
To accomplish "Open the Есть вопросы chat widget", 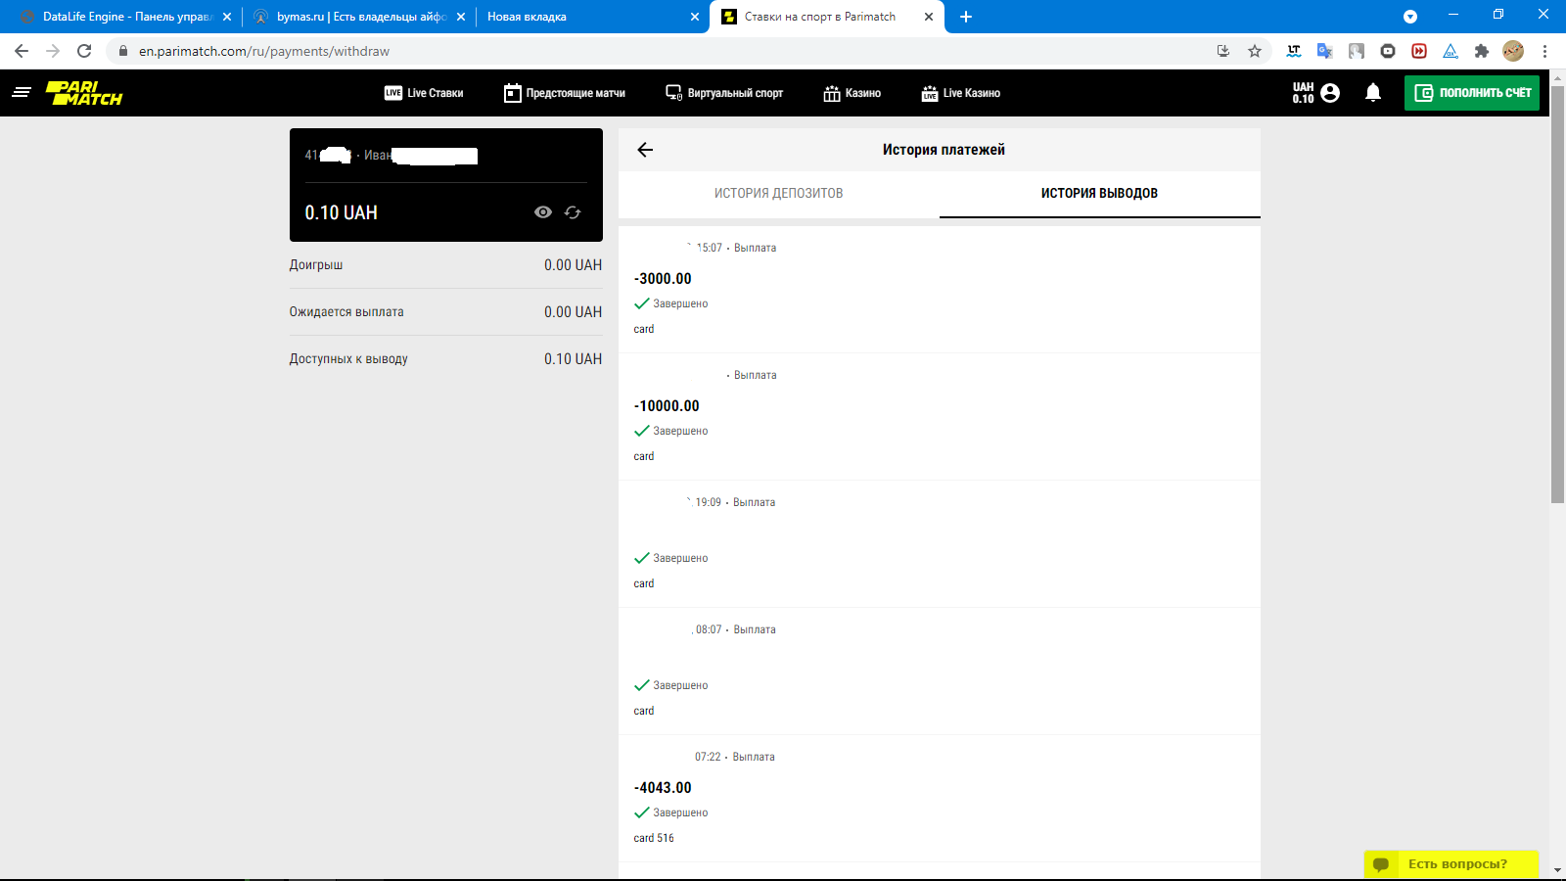I will pos(1451,864).
